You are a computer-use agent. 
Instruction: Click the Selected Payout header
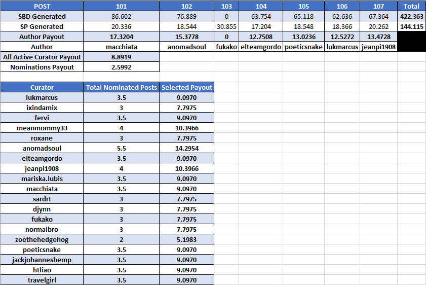[x=186, y=87]
